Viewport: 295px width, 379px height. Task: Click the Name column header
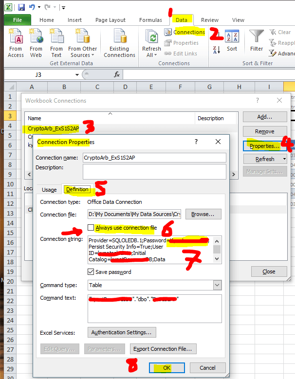(110, 118)
